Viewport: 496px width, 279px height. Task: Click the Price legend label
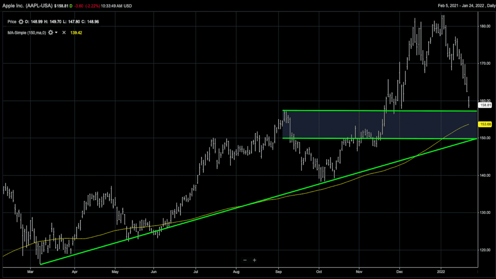coord(12,22)
